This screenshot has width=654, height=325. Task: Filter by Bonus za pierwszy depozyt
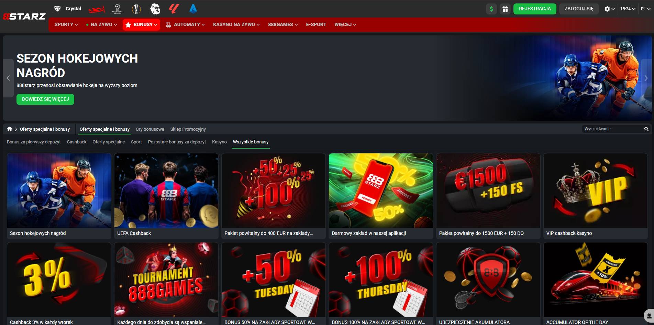(x=34, y=142)
